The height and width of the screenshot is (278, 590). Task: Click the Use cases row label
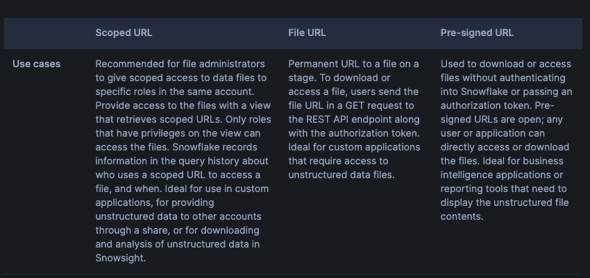36,64
